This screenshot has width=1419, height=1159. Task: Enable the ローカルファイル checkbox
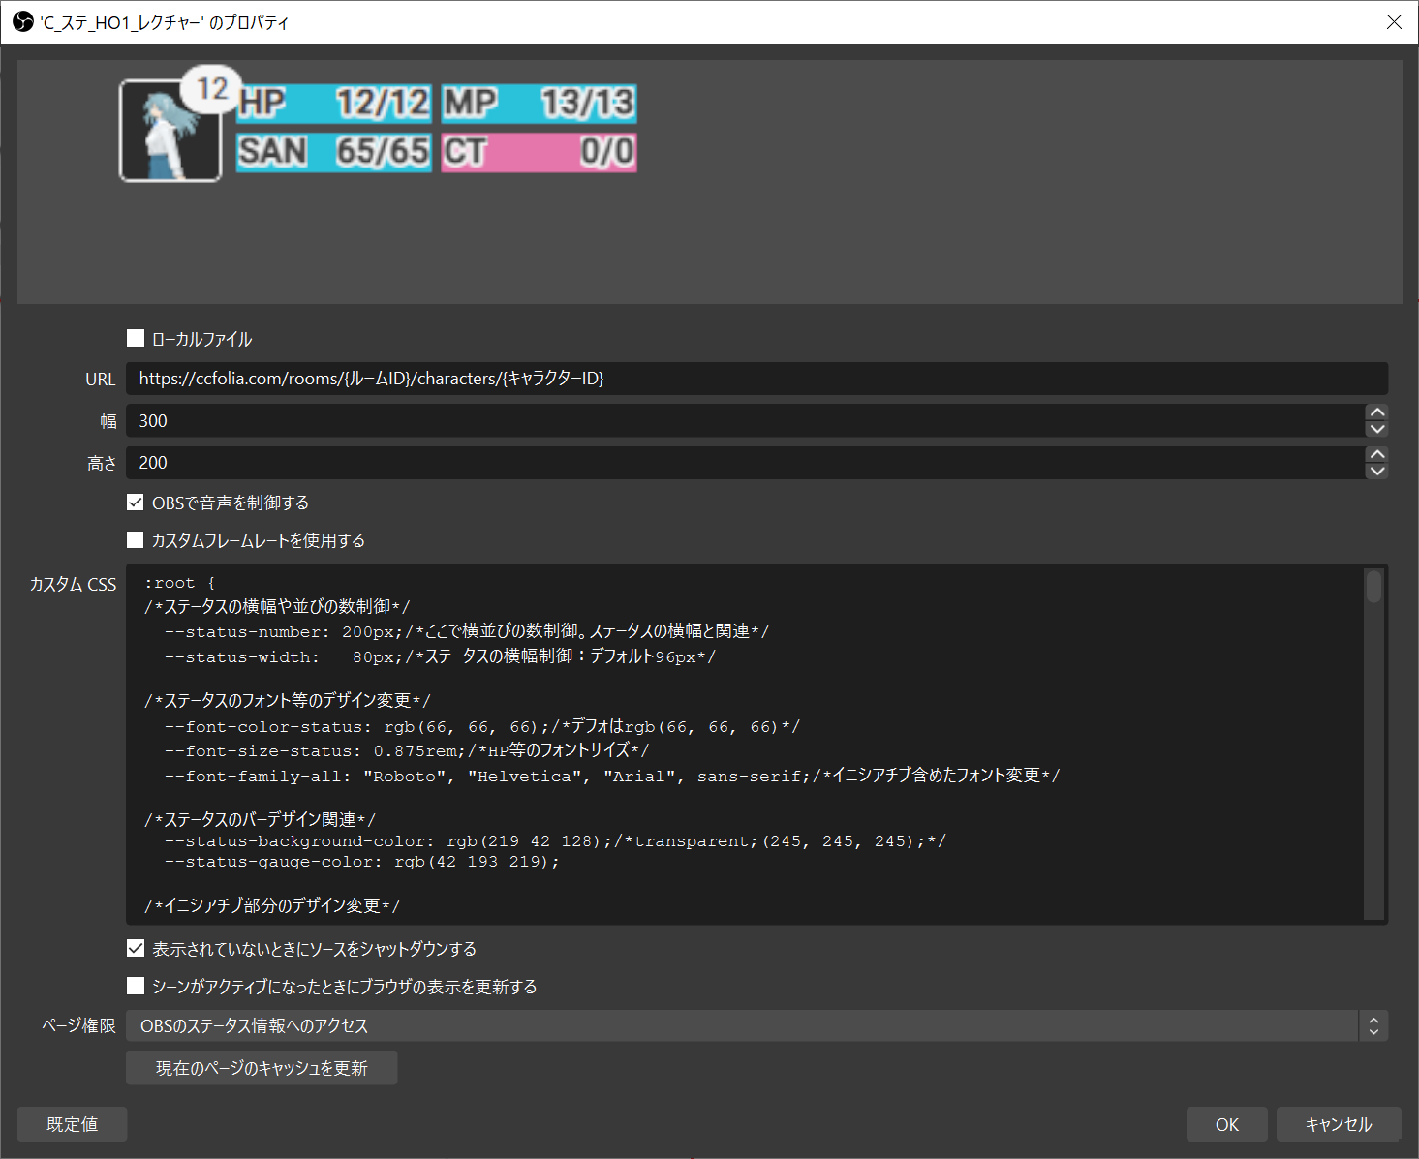[x=136, y=338]
